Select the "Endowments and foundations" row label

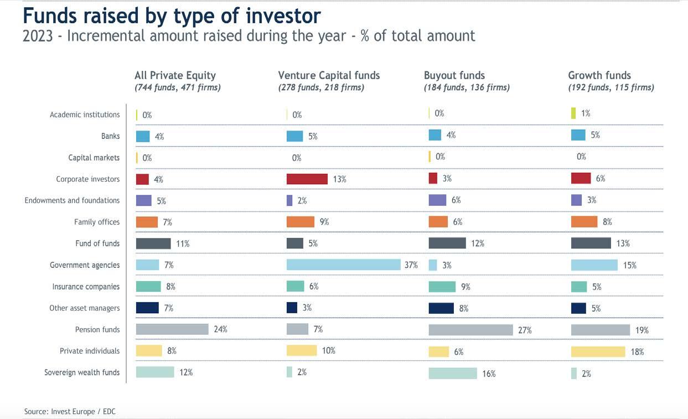(x=72, y=200)
